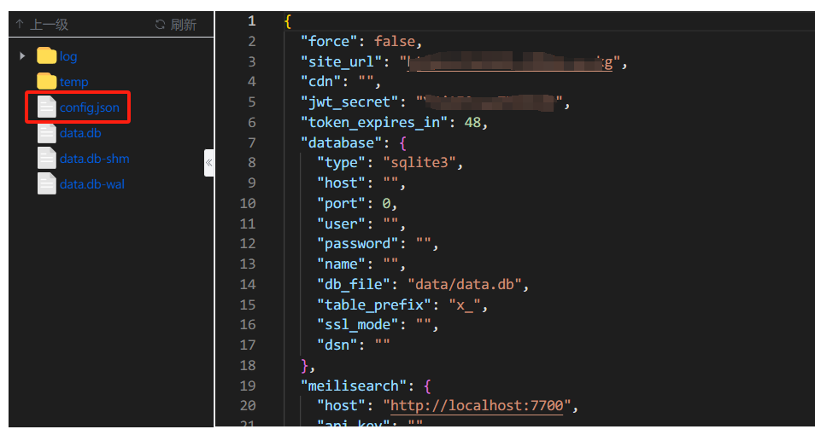Click the temp folder icon
This screenshot has width=815, height=435.
tap(46, 82)
